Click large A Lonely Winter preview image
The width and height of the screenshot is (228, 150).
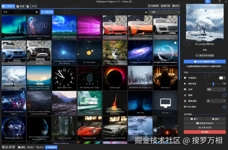(205, 23)
